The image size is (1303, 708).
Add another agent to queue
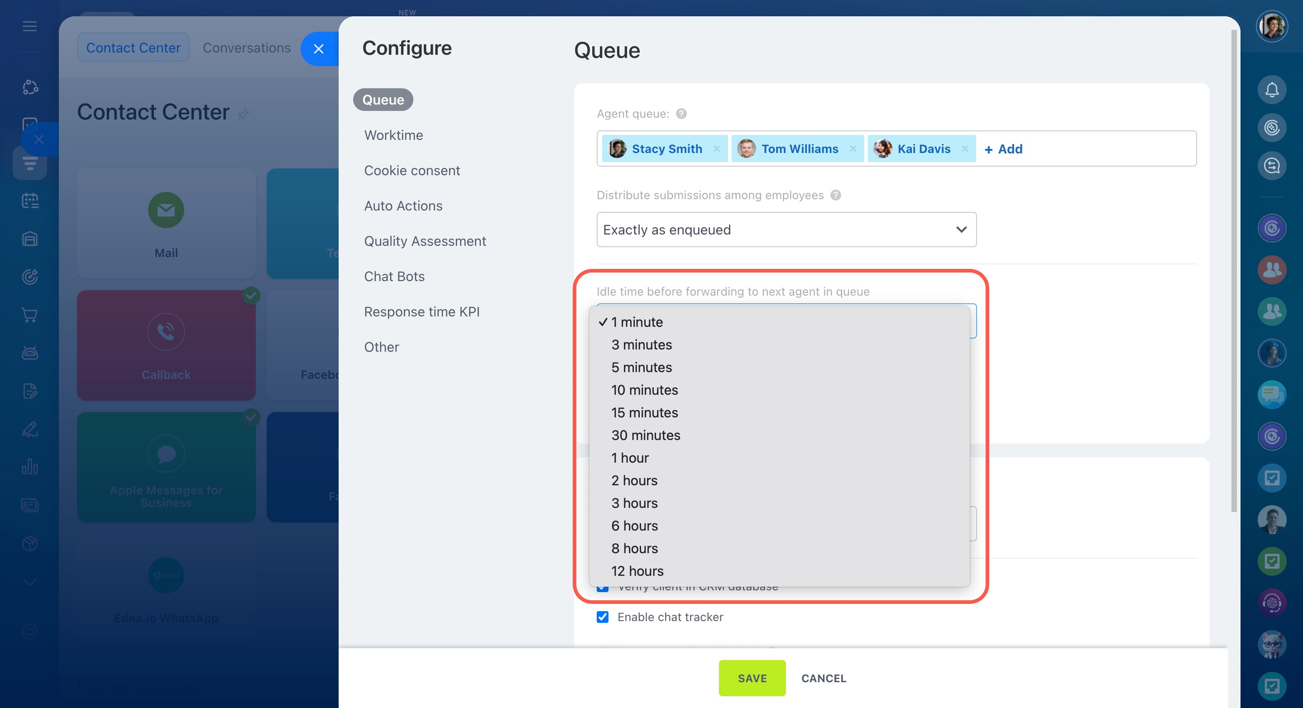click(1004, 148)
